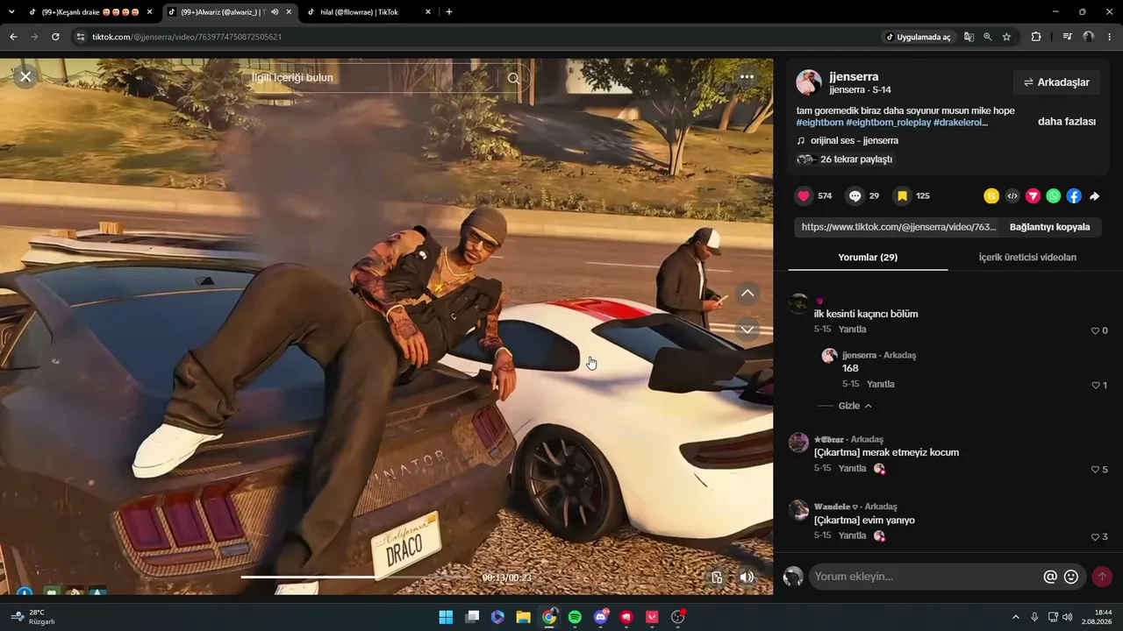Click the search magnifier icon over the video
This screenshot has height=631, width=1123.
pos(513,78)
